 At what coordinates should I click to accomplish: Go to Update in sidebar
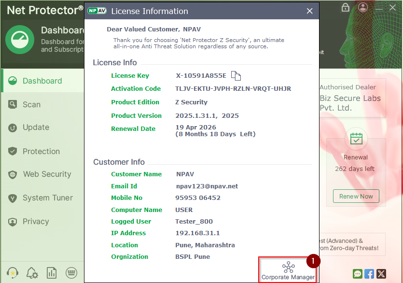coord(36,127)
